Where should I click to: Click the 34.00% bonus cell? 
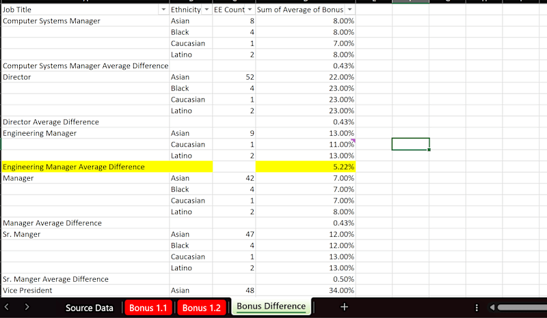(x=306, y=290)
